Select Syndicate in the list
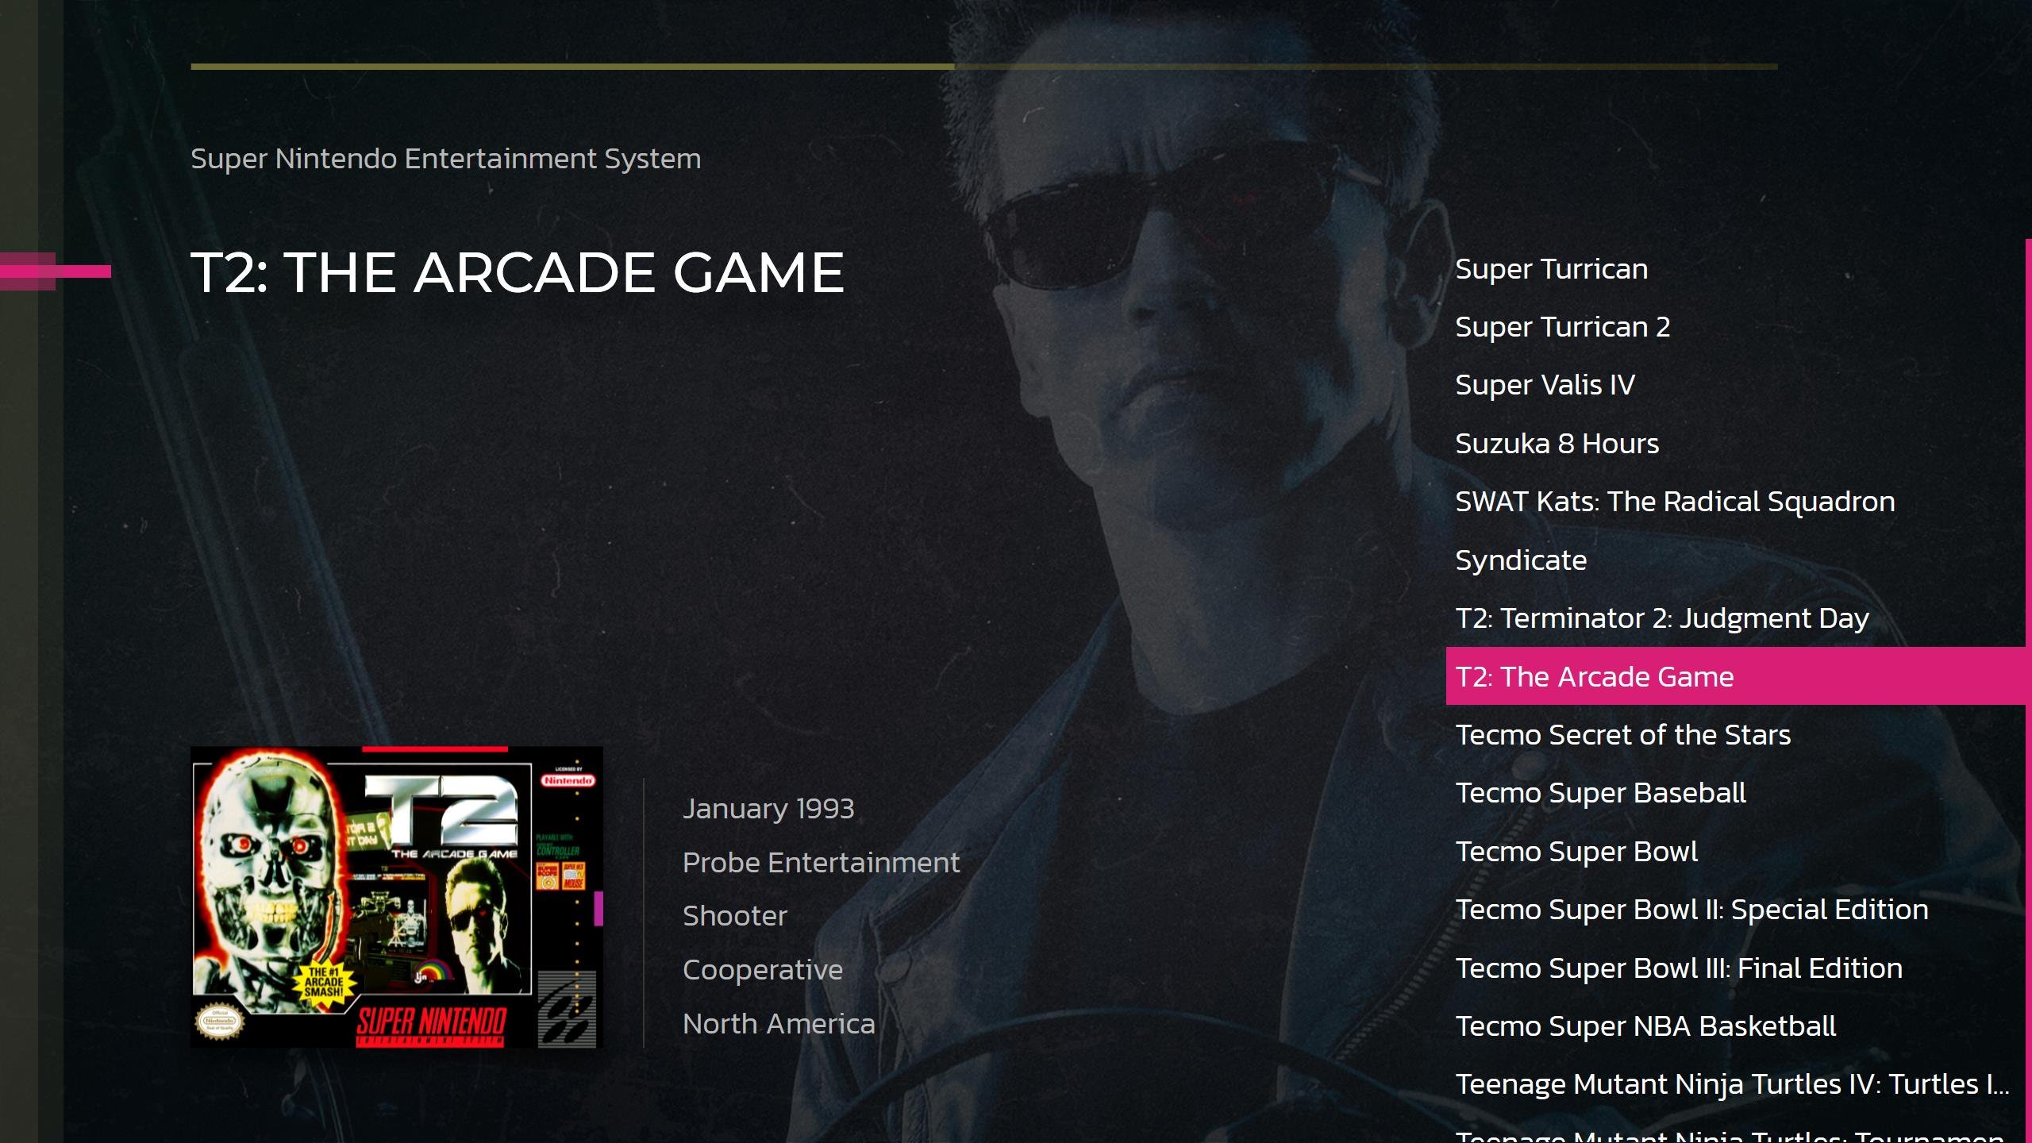 coord(1521,560)
